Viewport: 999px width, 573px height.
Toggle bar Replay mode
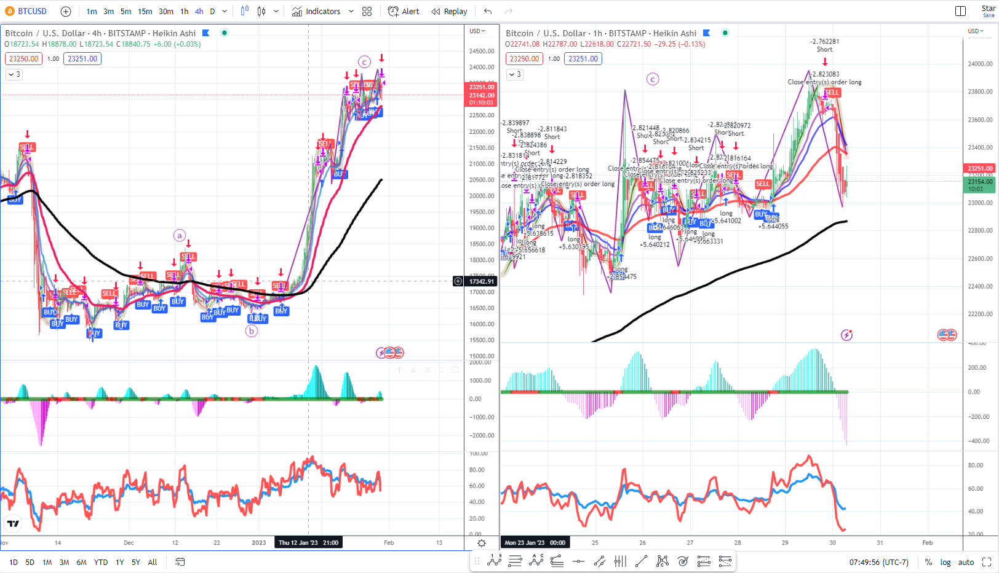pyautogui.click(x=449, y=11)
